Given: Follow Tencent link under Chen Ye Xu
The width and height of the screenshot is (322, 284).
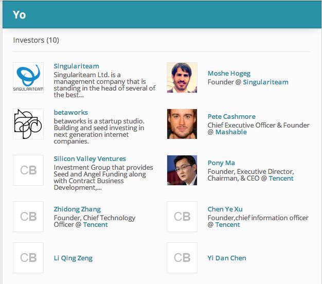Looking at the screenshot, I should pos(227,225).
